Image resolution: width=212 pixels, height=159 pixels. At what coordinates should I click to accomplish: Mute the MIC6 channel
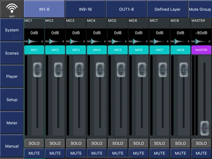point(139,153)
